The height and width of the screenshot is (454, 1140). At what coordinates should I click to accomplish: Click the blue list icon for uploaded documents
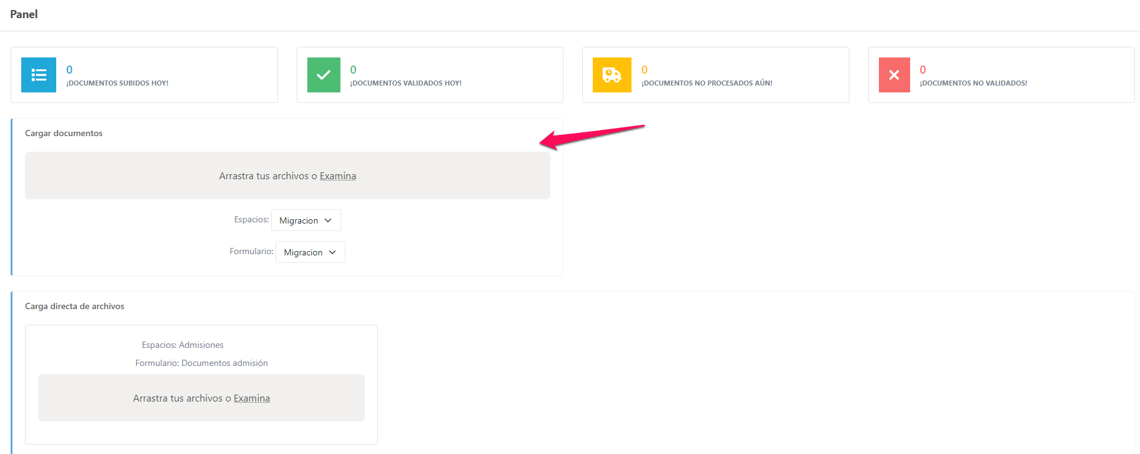(x=39, y=75)
